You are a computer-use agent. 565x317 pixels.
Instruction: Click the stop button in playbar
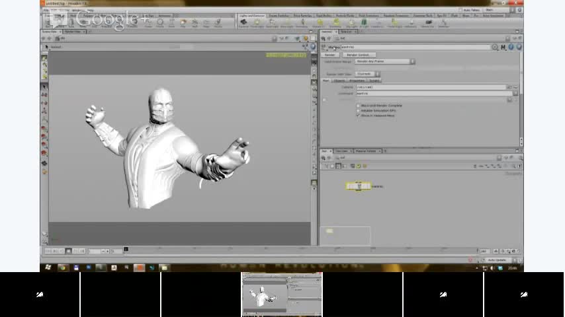point(68,251)
